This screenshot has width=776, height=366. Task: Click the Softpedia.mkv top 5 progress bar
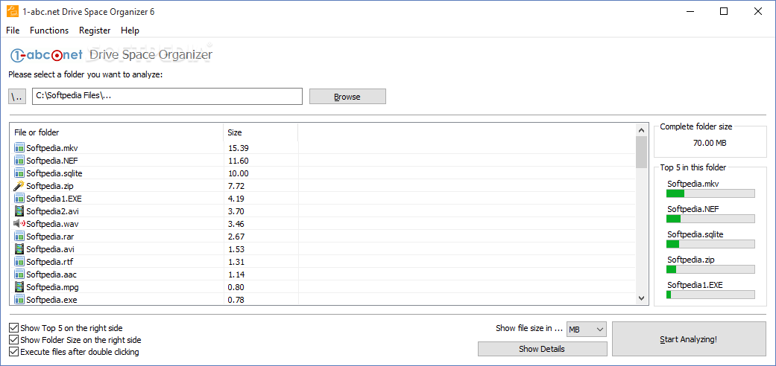710,193
